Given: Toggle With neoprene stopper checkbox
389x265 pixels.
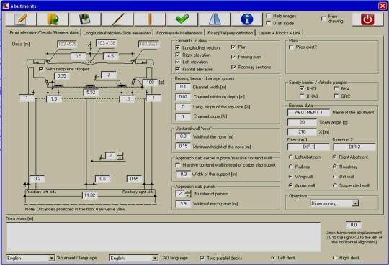Looking at the screenshot, I should tap(41, 69).
